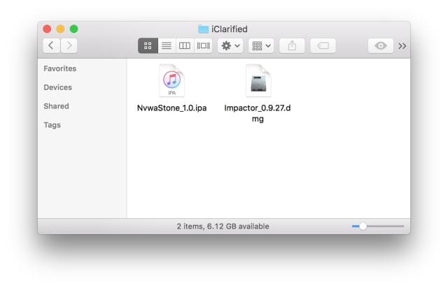Click the icon size slider
Viewport: 448px width, 288px height.
(363, 226)
